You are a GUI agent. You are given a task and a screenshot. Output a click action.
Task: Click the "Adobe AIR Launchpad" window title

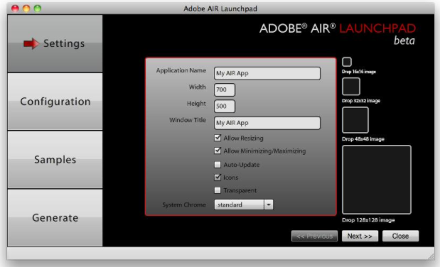click(x=220, y=9)
